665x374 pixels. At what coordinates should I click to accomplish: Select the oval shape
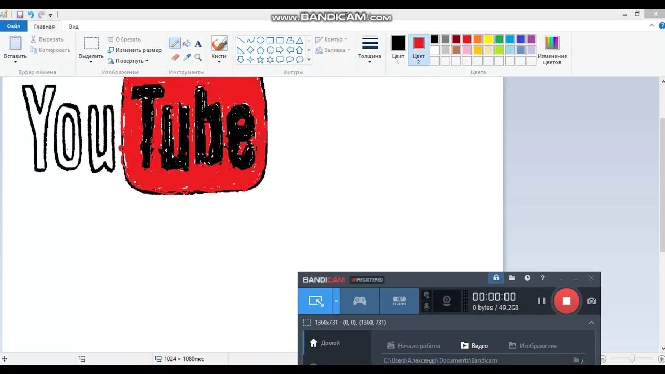click(x=260, y=40)
